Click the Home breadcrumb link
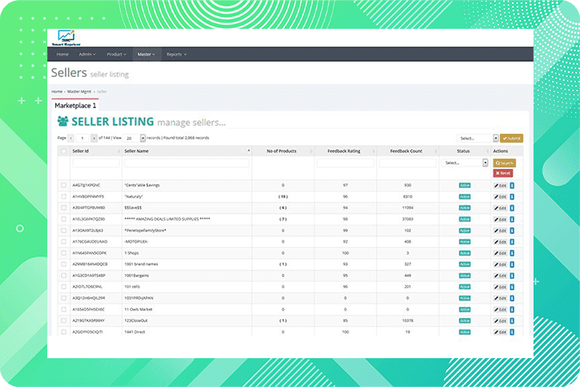The image size is (580, 387). (x=57, y=91)
